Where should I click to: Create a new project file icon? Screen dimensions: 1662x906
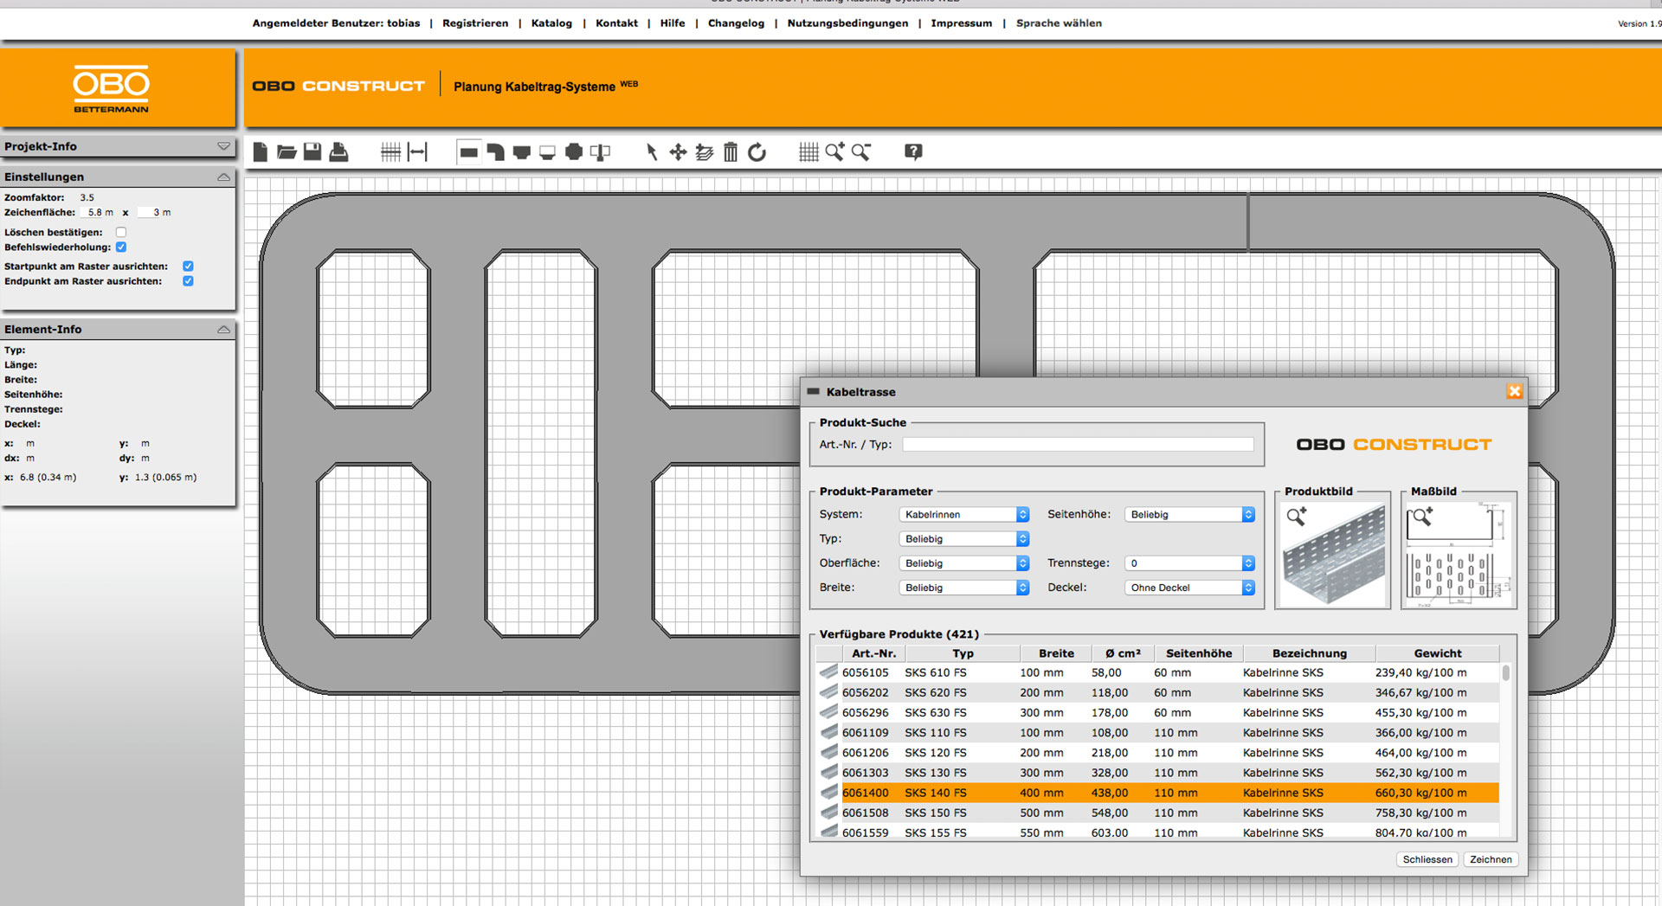tap(261, 152)
